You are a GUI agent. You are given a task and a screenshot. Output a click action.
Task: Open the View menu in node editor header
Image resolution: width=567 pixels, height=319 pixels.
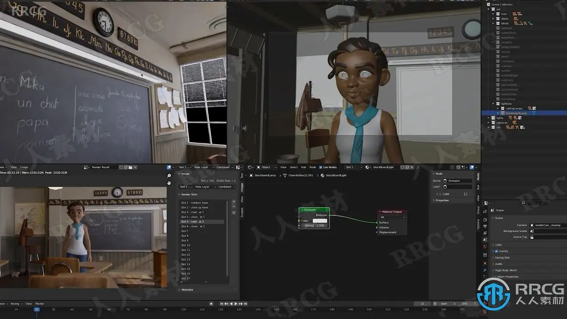coord(283,167)
